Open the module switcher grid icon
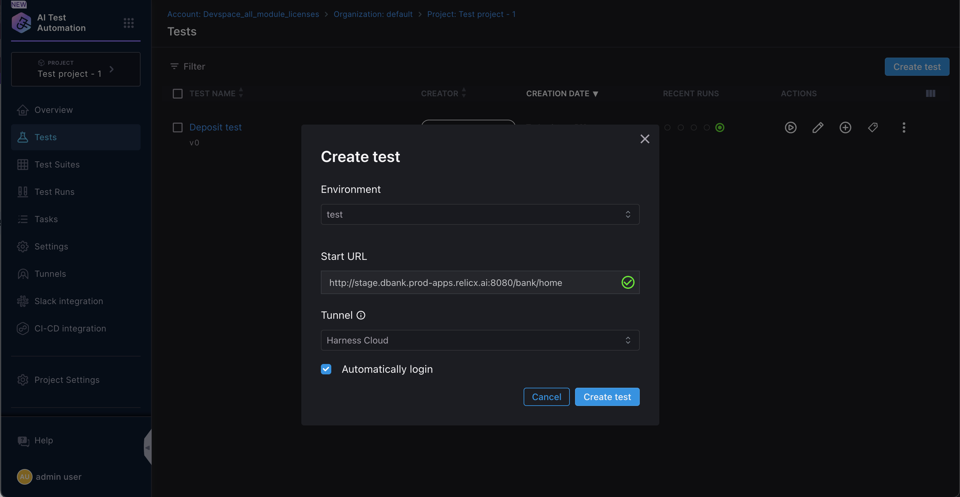Screen dimensions: 960x497 tap(129, 23)
